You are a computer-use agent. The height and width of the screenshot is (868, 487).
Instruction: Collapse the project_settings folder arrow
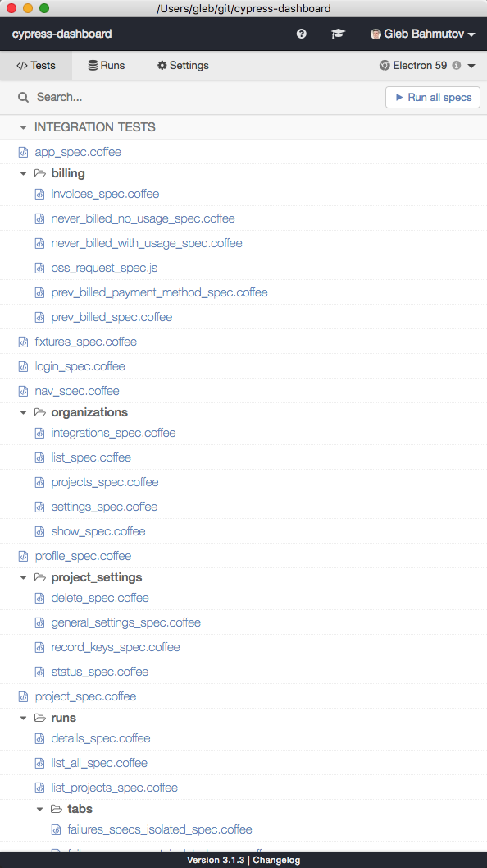click(23, 578)
